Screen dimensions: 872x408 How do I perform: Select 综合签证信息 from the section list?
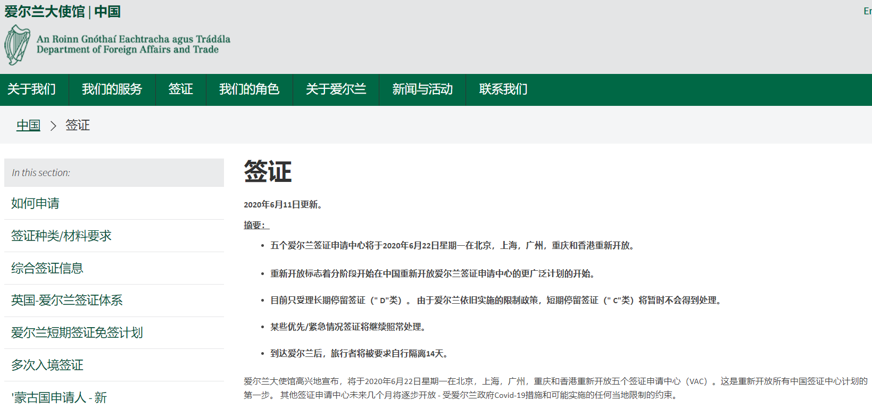point(47,268)
